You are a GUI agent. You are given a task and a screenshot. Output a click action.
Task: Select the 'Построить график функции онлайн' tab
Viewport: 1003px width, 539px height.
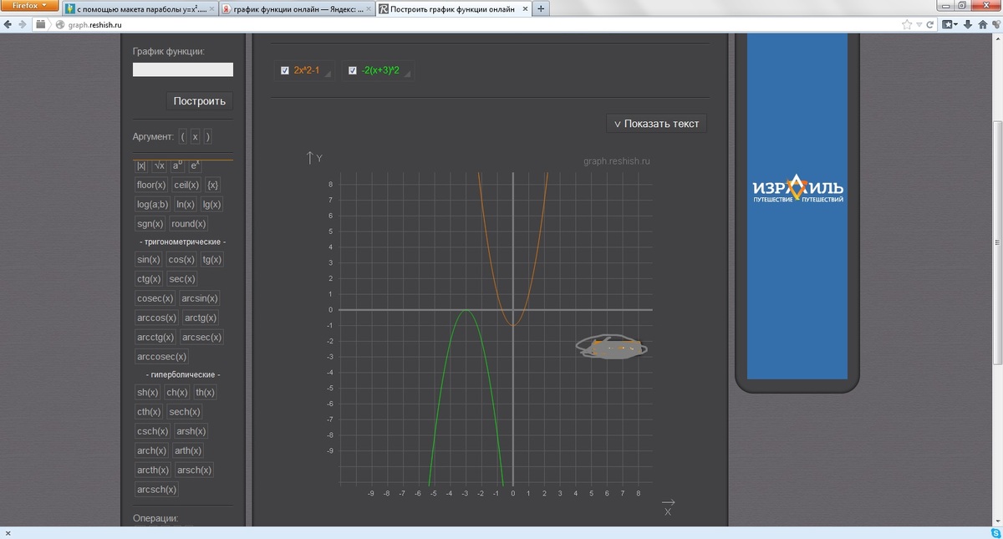point(452,9)
